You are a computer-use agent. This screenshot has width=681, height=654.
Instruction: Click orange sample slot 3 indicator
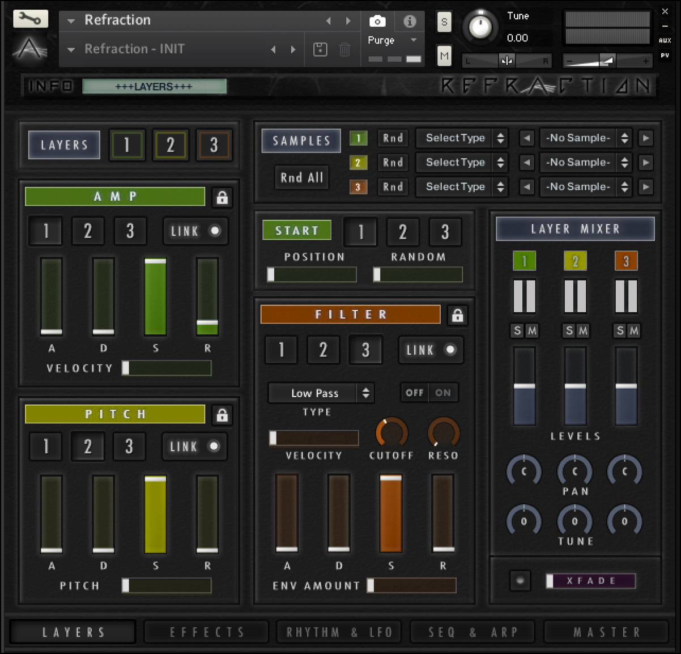click(x=358, y=187)
